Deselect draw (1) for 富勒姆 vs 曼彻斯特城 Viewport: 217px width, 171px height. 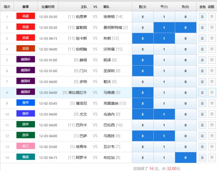tap(164, 28)
